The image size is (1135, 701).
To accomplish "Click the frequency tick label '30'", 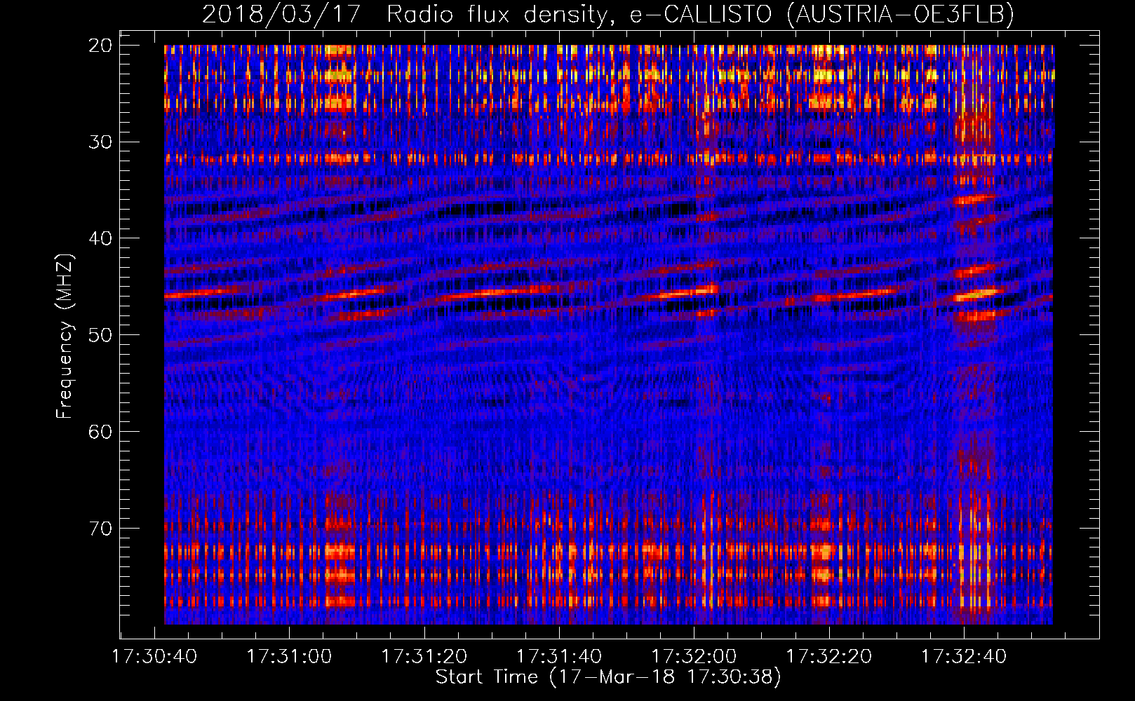I will click(101, 142).
